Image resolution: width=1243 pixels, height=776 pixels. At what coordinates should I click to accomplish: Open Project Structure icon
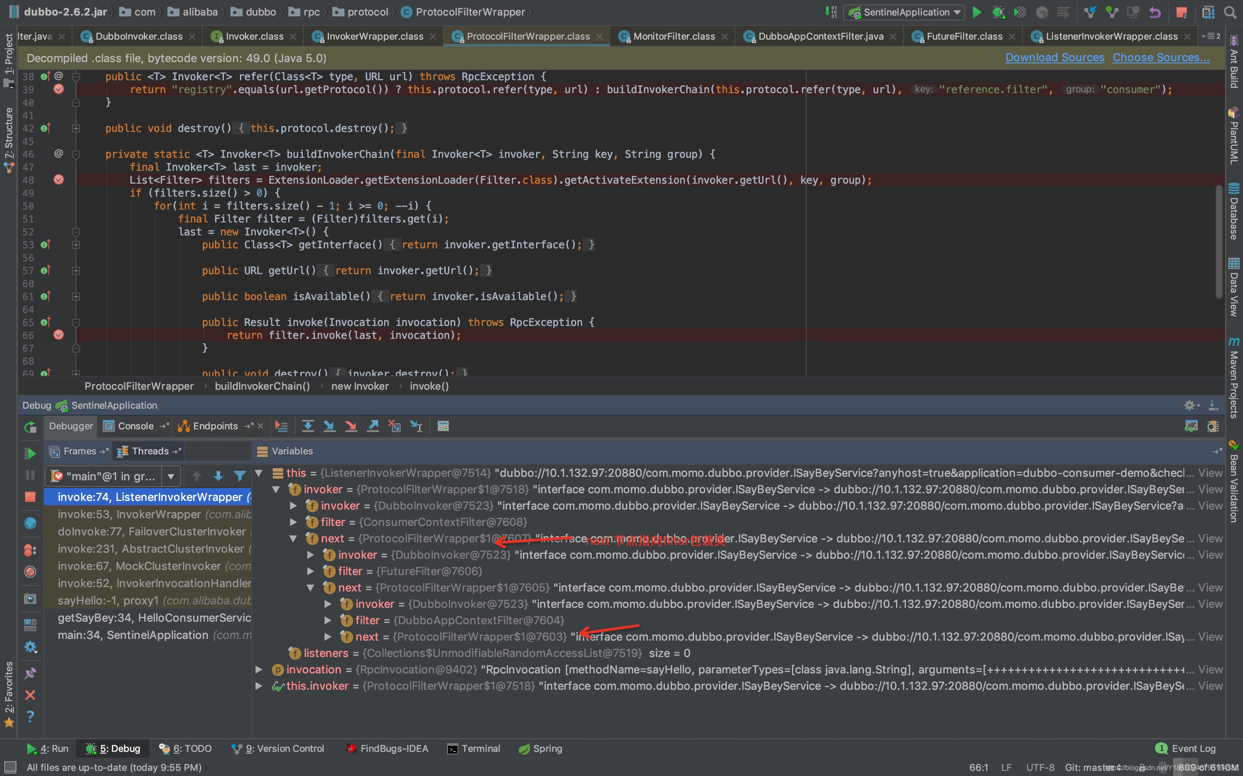click(1208, 12)
